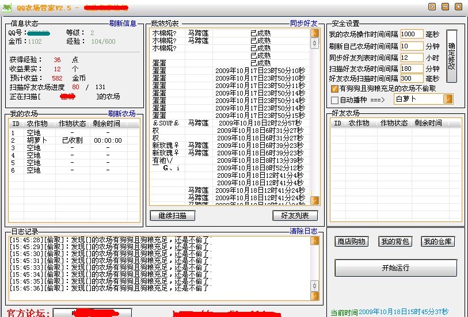Viewport: 468px width, 317px height.
Task: Click 刷新信息 link
Action: coord(123,23)
